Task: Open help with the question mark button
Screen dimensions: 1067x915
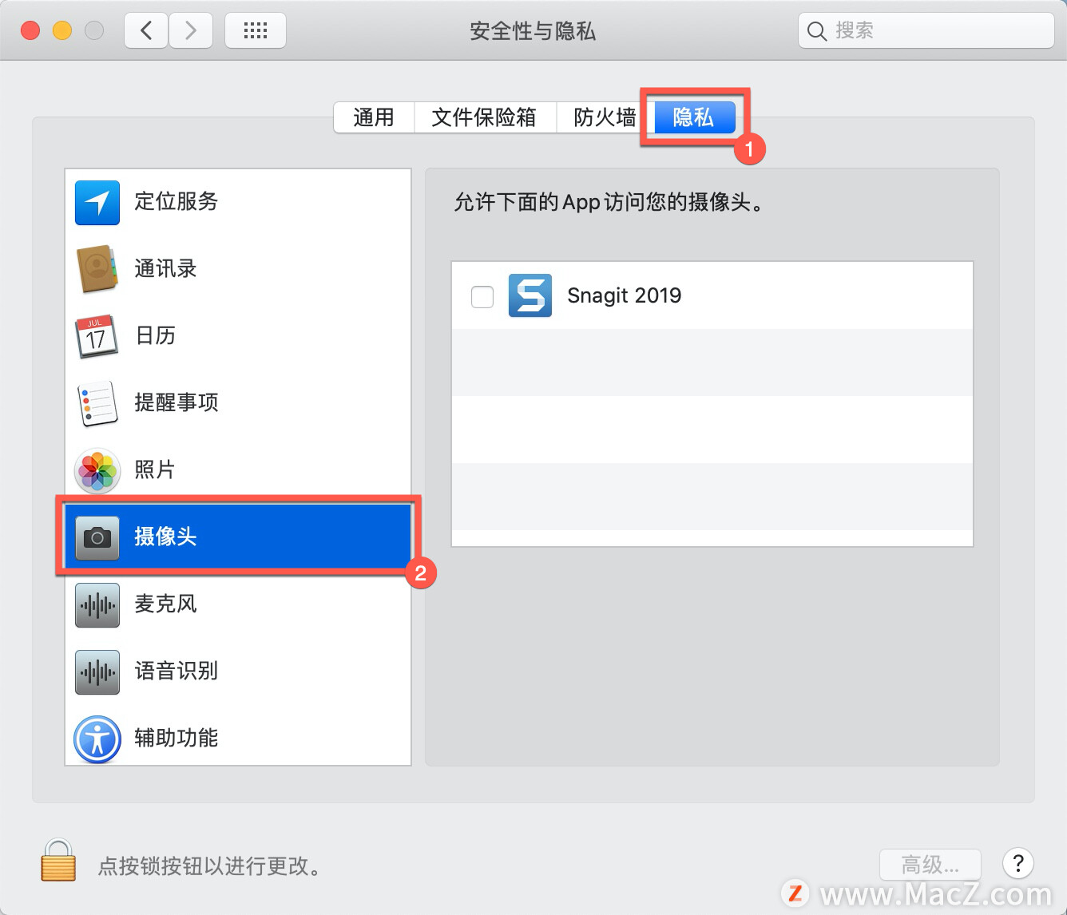Action: 1018,863
